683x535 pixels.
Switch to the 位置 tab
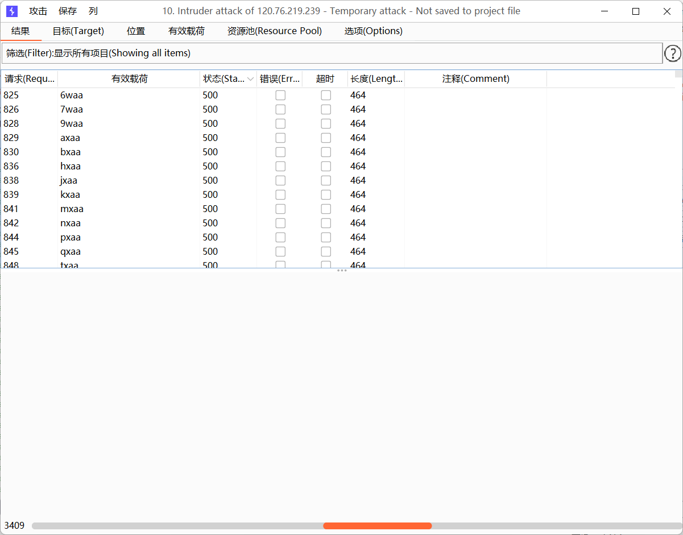[x=136, y=31]
